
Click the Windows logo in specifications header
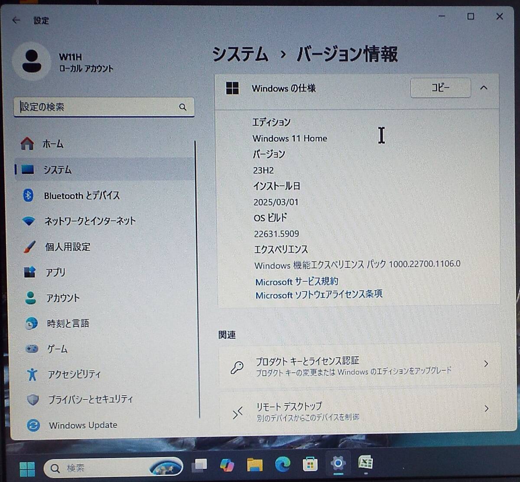point(232,88)
